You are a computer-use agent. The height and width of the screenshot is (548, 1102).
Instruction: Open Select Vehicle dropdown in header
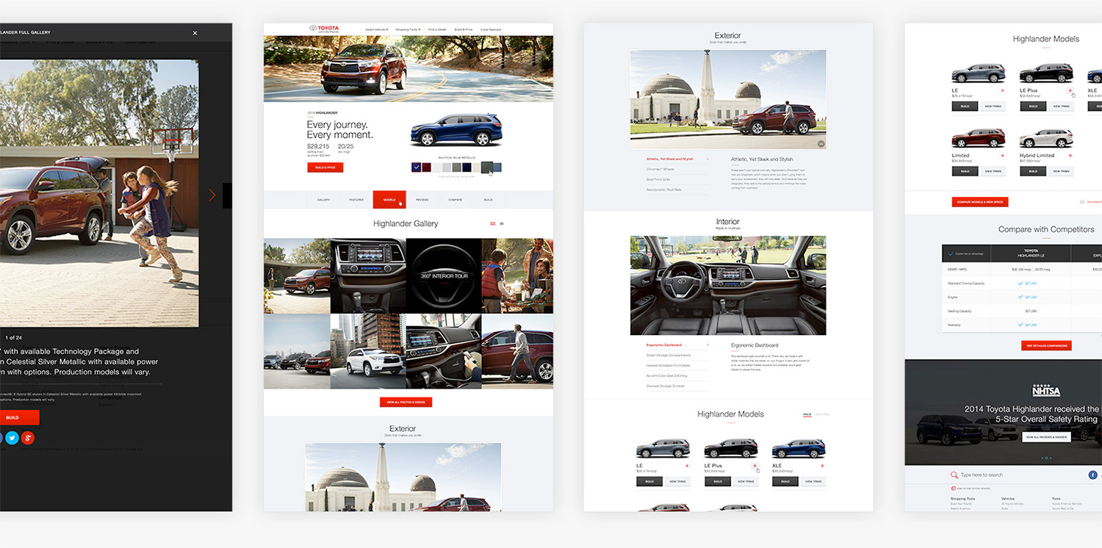(377, 29)
